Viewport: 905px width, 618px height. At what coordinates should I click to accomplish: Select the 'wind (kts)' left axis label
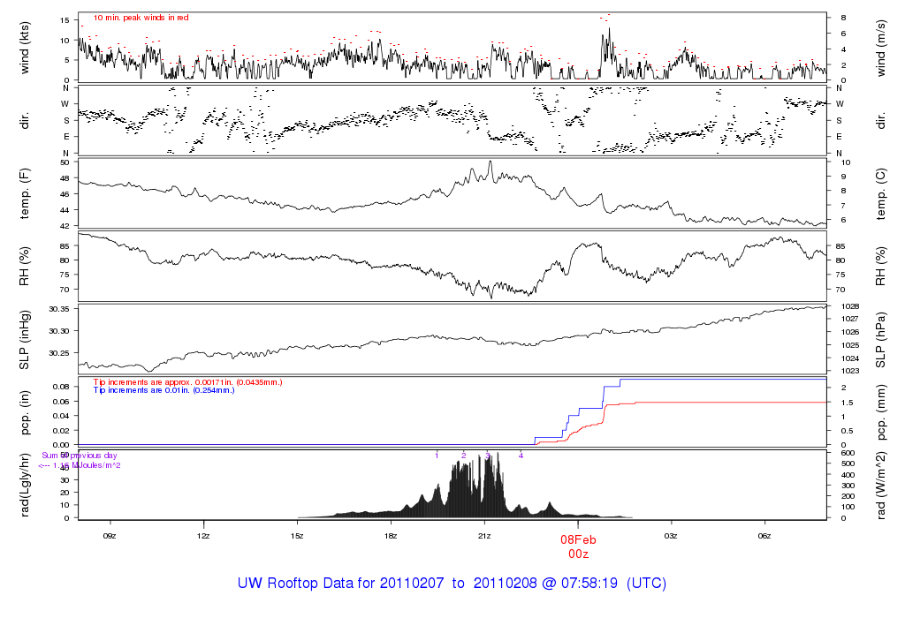pos(24,49)
